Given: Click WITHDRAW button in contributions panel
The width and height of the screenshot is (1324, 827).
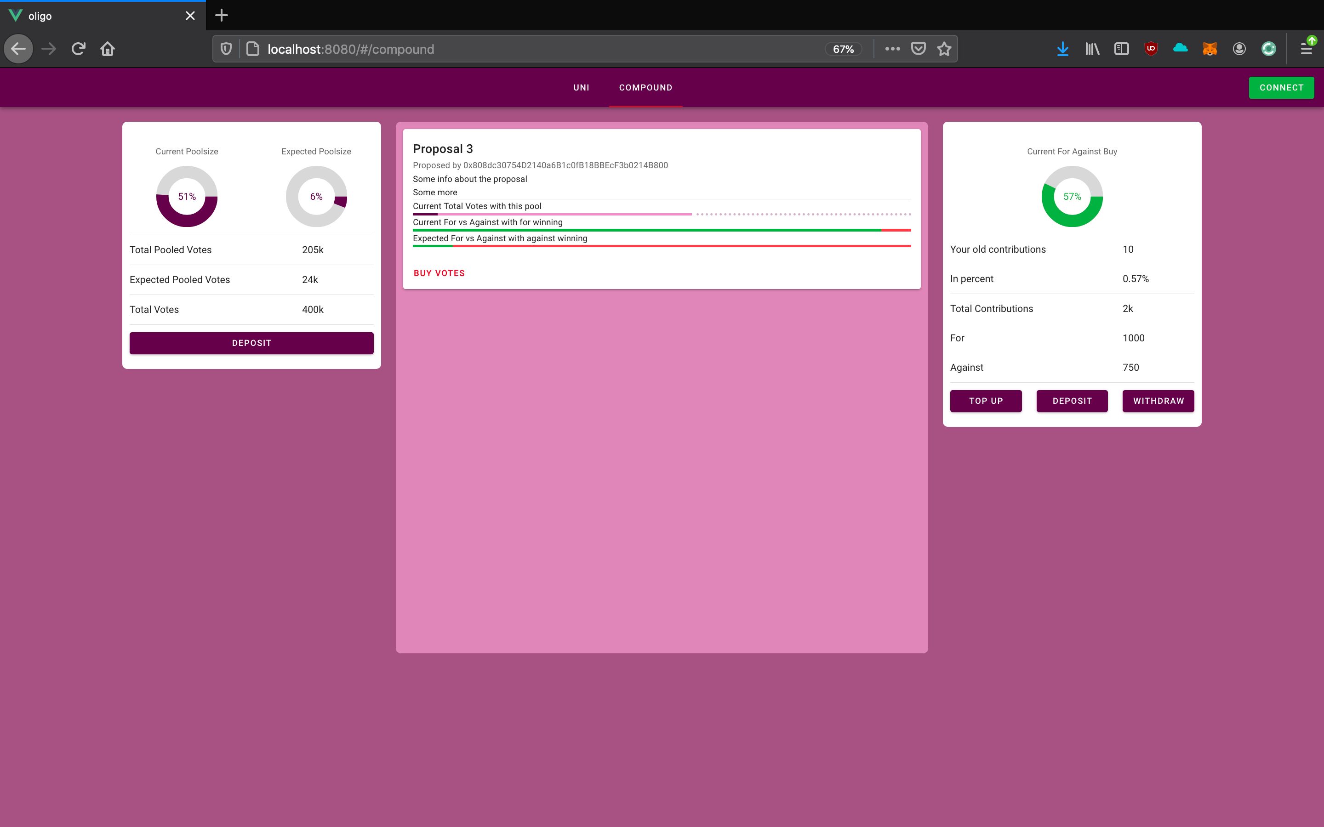Looking at the screenshot, I should pyautogui.click(x=1158, y=400).
